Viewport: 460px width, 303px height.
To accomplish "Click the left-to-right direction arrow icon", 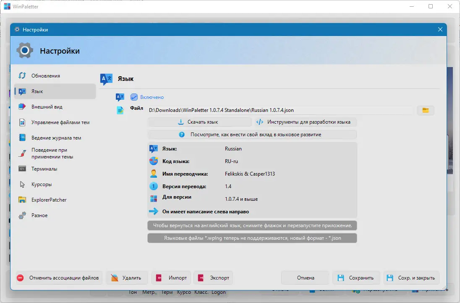I will click(x=154, y=211).
